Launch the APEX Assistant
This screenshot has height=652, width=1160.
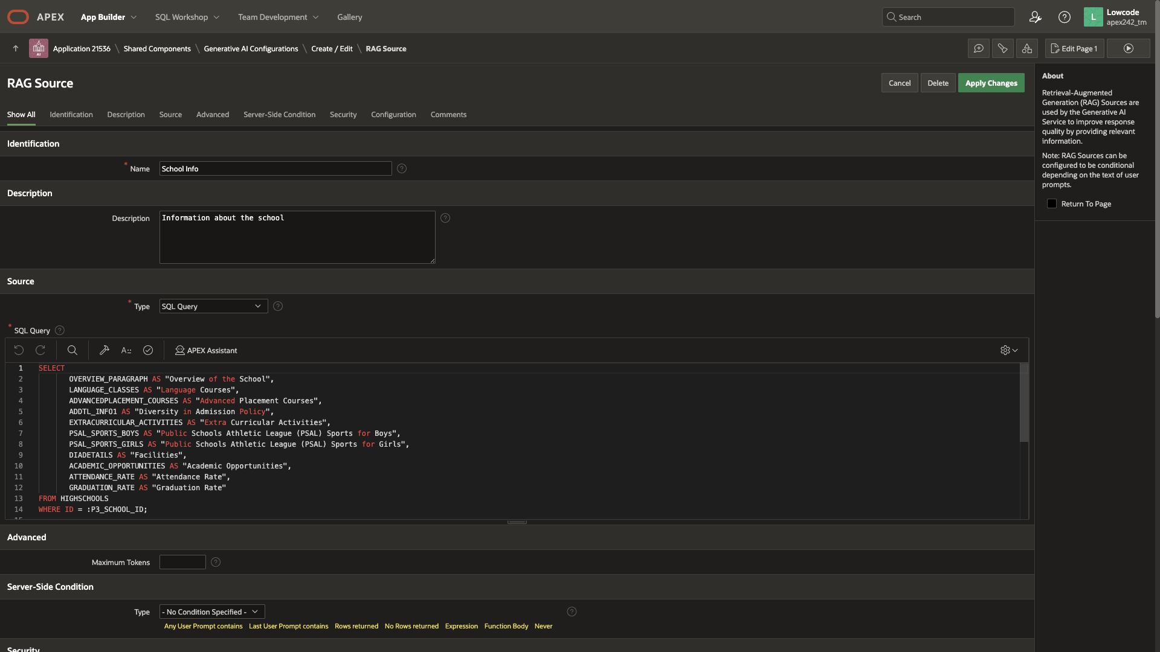point(206,350)
